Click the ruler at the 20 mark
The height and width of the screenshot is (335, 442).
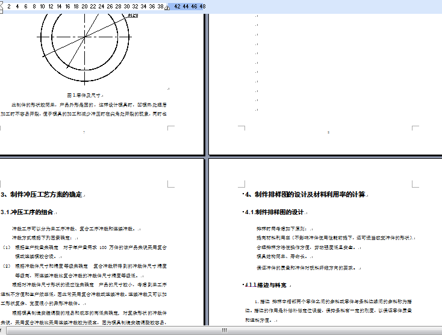[84, 6]
